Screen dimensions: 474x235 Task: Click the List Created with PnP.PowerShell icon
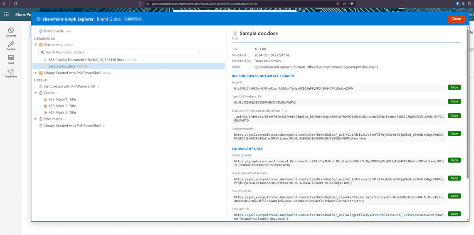click(x=41, y=86)
